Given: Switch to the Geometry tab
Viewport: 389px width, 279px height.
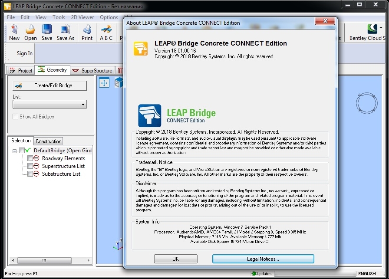Looking at the screenshot, I should (x=53, y=70).
